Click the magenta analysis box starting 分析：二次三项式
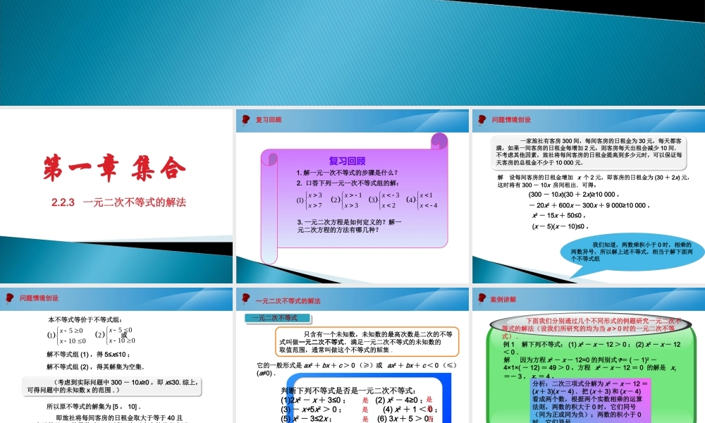Image resolution: width=705 pixels, height=423 pixels. (x=590, y=401)
